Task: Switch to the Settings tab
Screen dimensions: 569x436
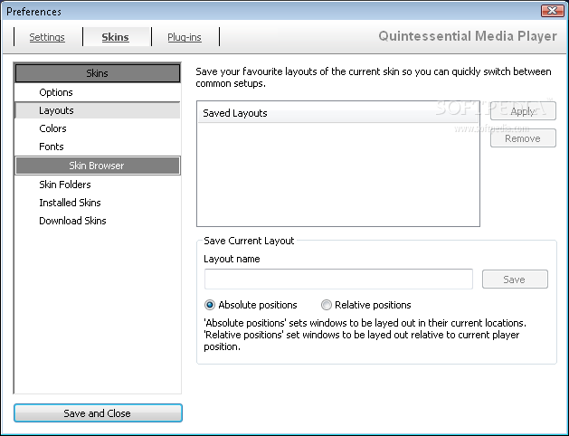Action: pos(47,37)
